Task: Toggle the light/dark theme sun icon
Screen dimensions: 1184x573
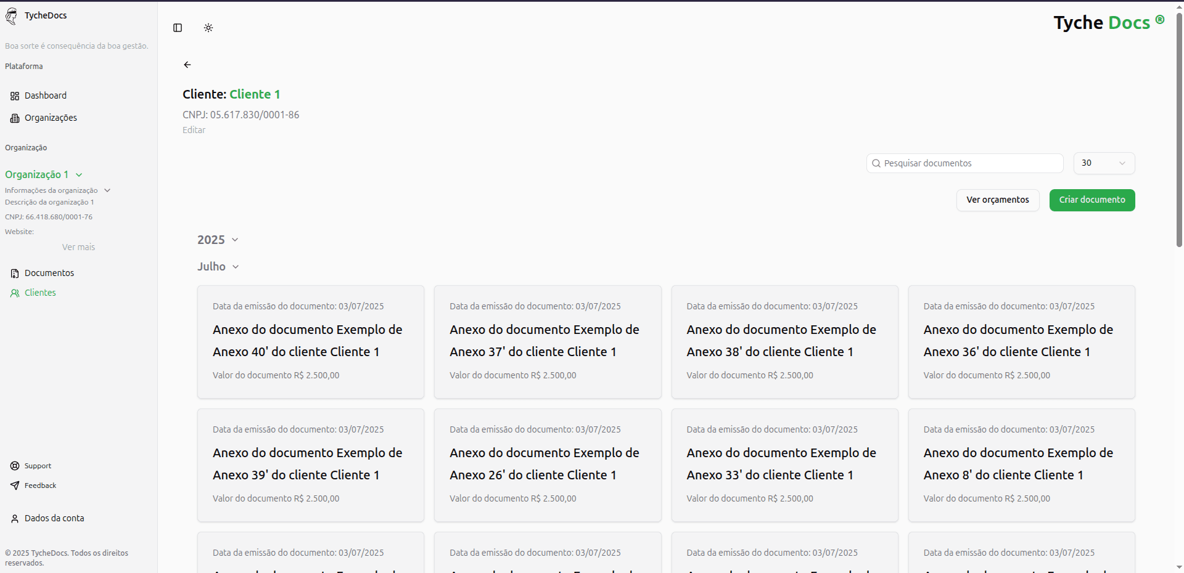Action: pyautogui.click(x=208, y=28)
